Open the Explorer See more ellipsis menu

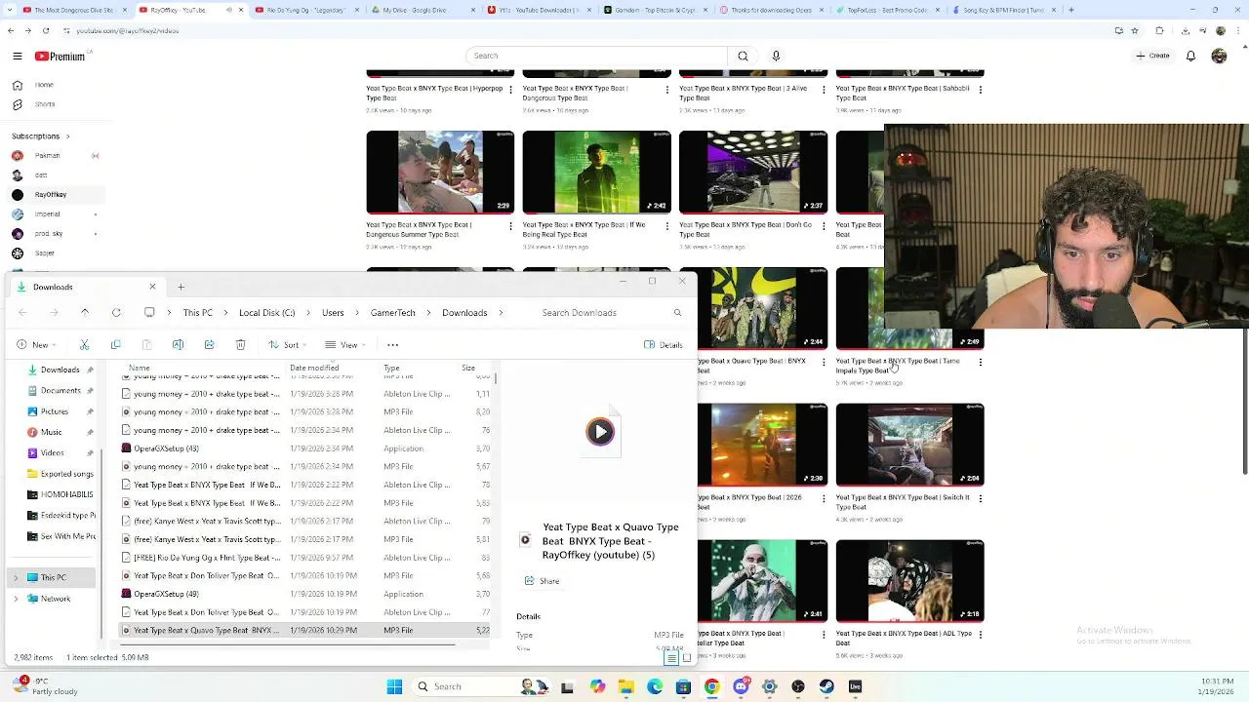coord(392,345)
